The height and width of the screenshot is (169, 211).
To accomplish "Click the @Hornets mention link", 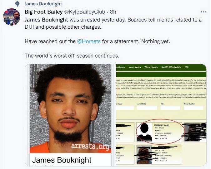I will click(x=89, y=41).
